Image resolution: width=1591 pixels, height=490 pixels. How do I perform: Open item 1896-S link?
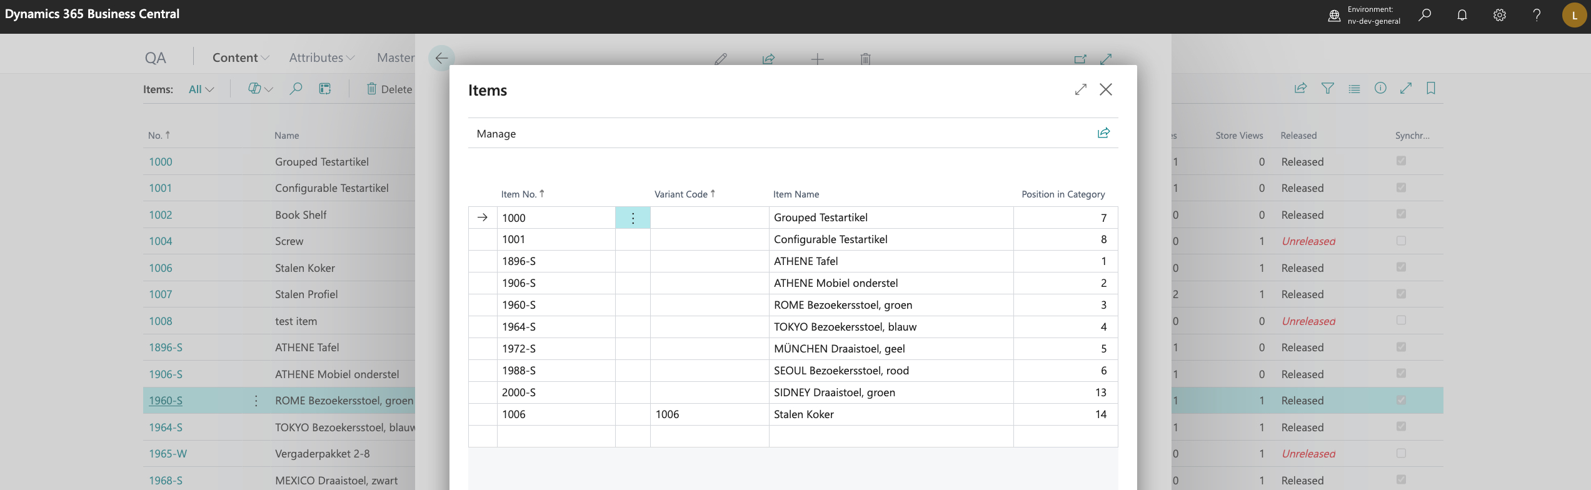click(166, 347)
